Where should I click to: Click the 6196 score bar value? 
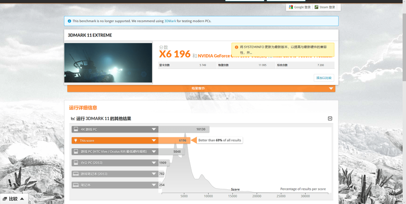[x=183, y=141]
